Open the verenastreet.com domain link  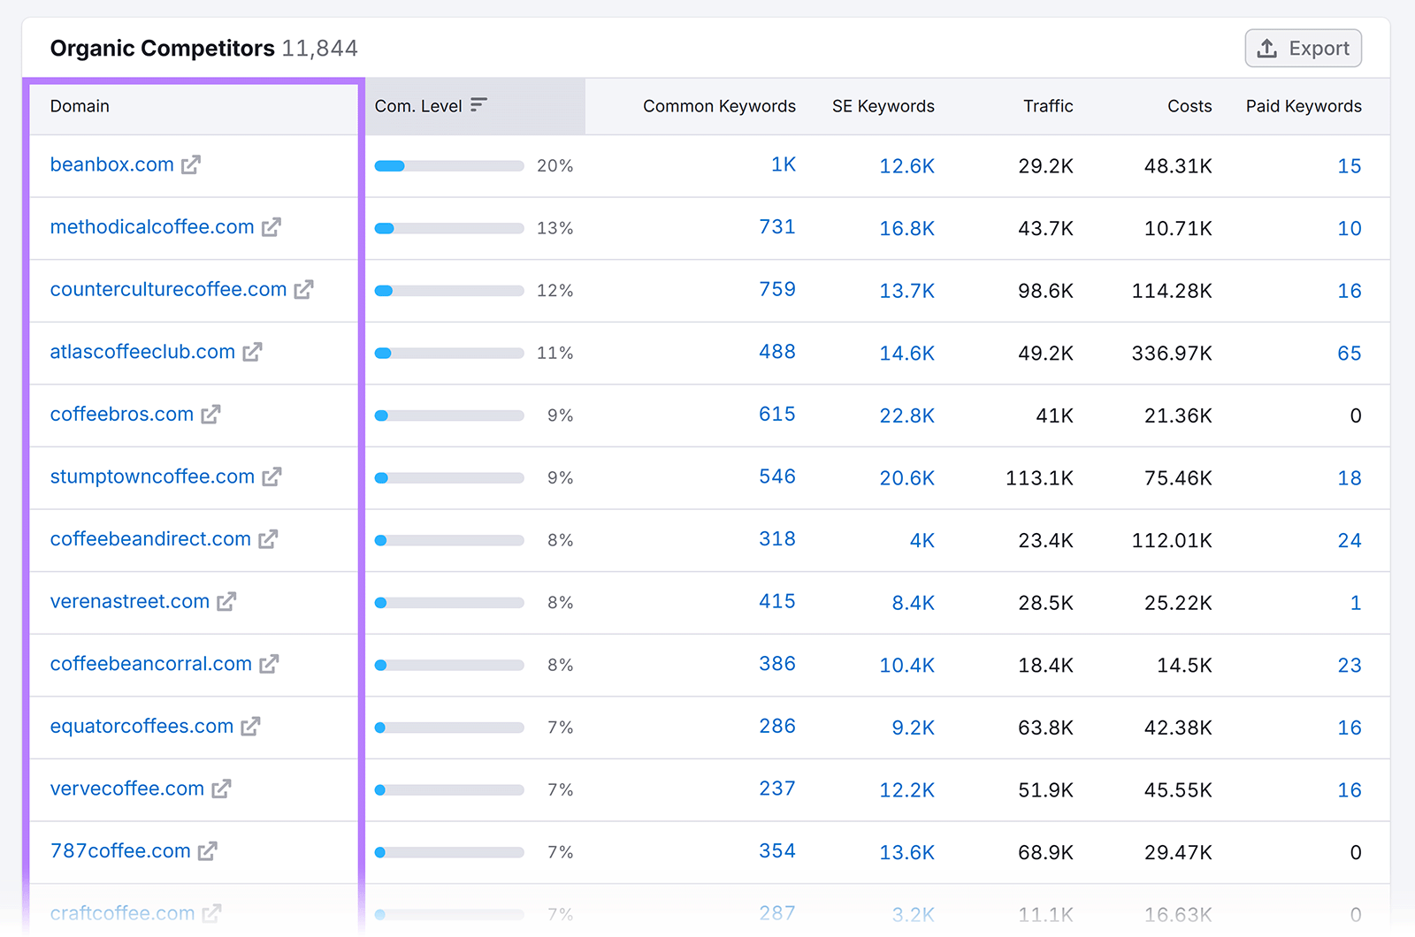[130, 601]
